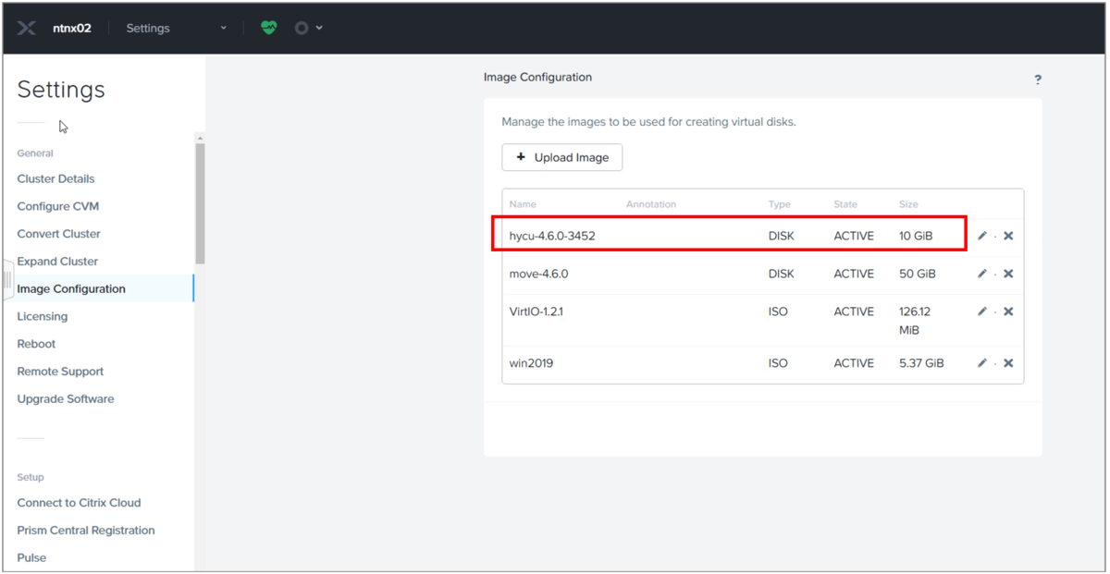This screenshot has height=574, width=1110.
Task: Open the Licensing settings page
Action: coord(43,316)
